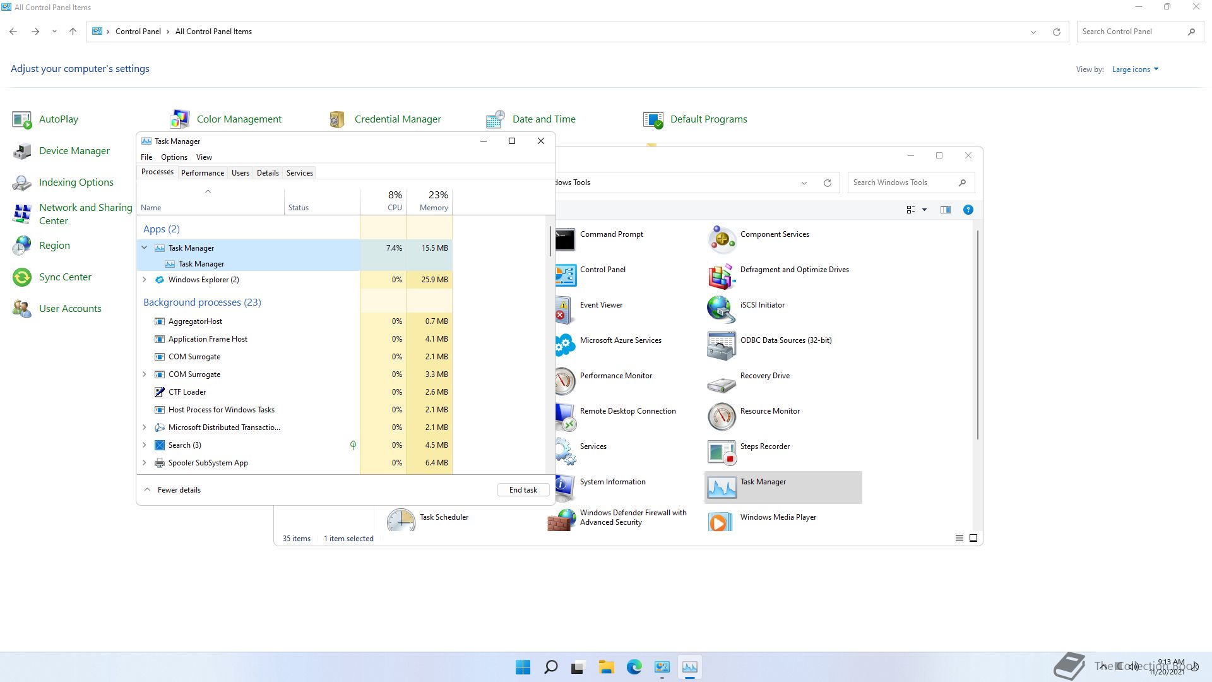
Task: Click Fewer details in Task Manager
Action: coord(172,490)
